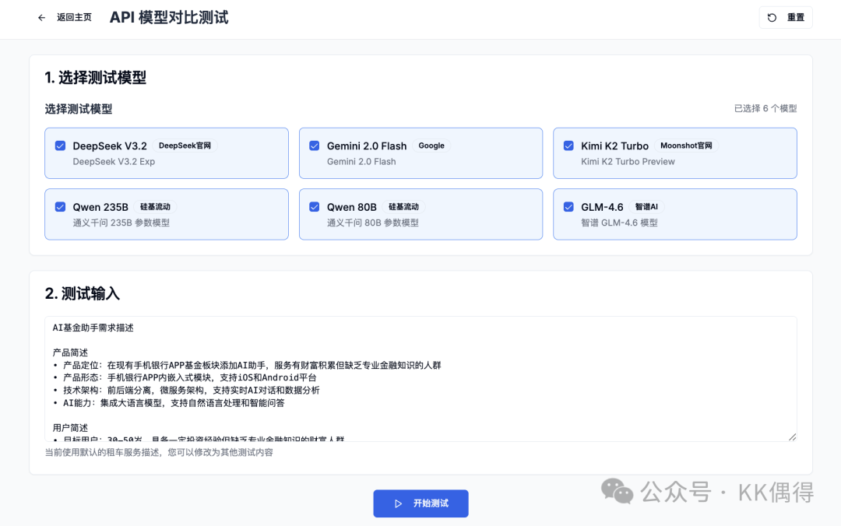Click the play triangle icon on start button

[x=399, y=503]
